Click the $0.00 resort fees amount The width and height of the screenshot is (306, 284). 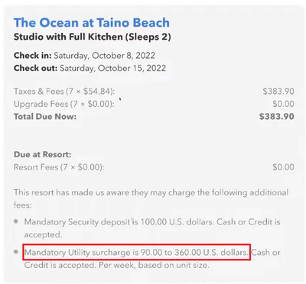pyautogui.click(x=283, y=167)
